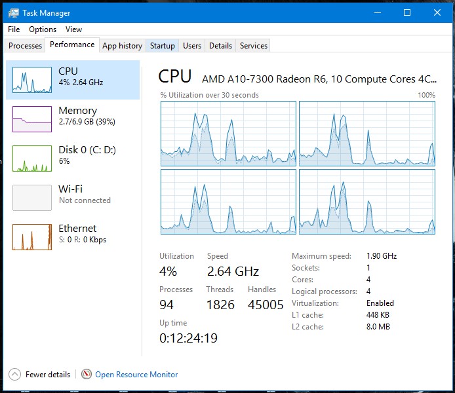Image resolution: width=455 pixels, height=393 pixels.
Task: Switch to the Processes tab
Action: click(x=26, y=46)
